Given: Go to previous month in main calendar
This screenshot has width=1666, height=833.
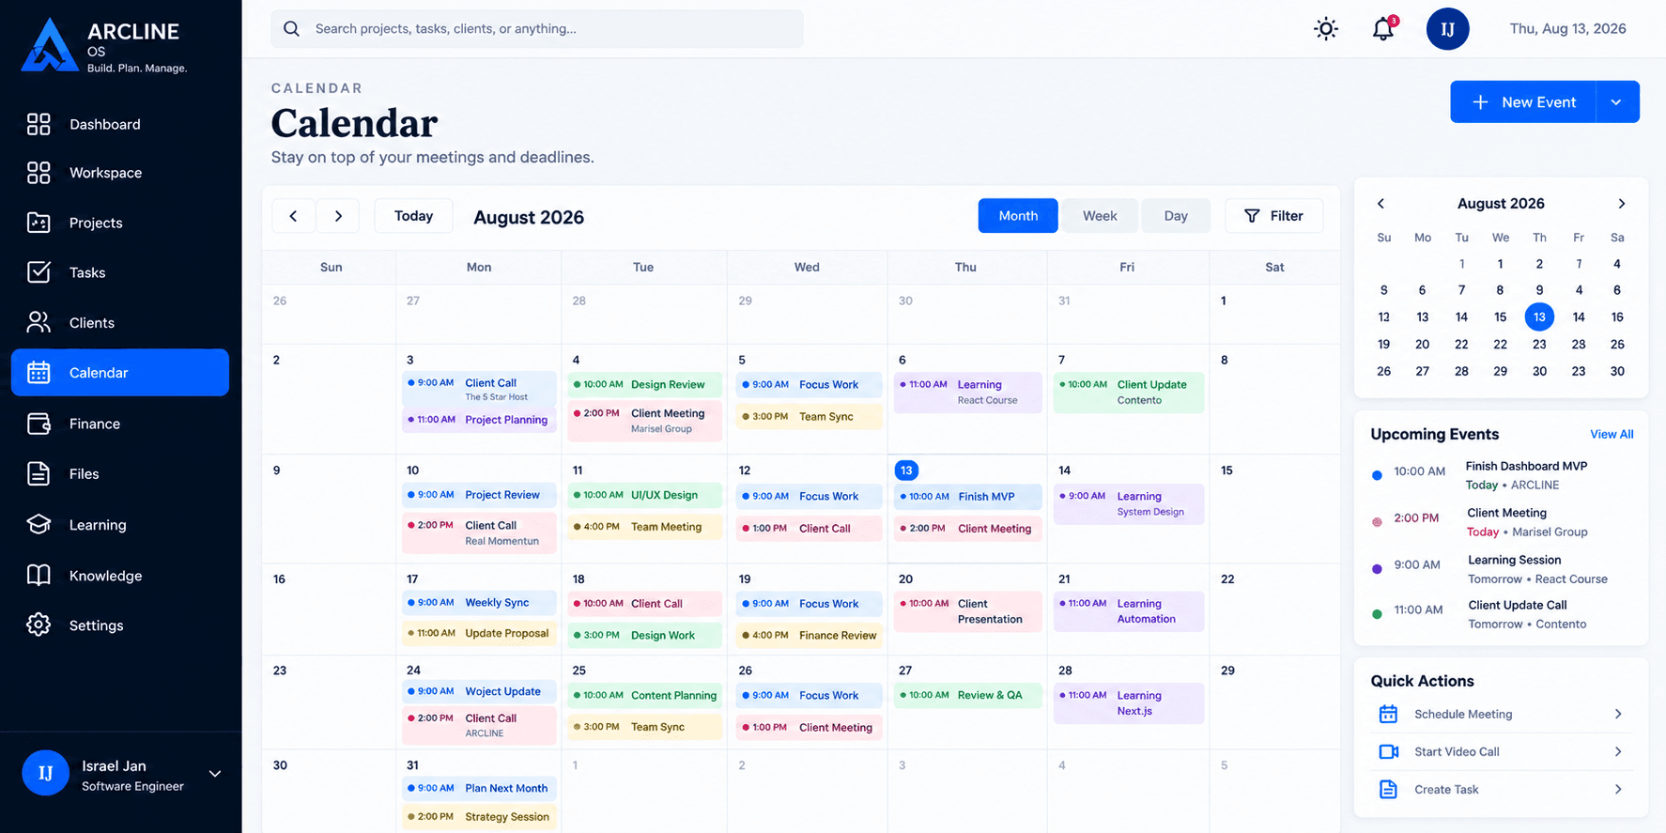Looking at the screenshot, I should [294, 216].
